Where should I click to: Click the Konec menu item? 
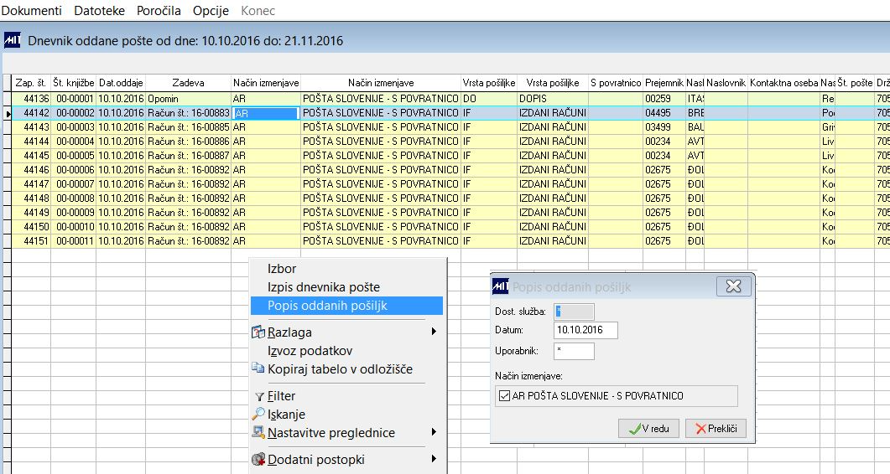pyautogui.click(x=258, y=10)
